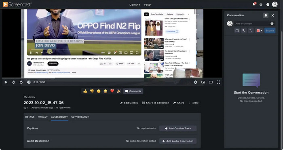Click the video progress bar
The height and width of the screenshot is (150, 283).
coord(112,78)
